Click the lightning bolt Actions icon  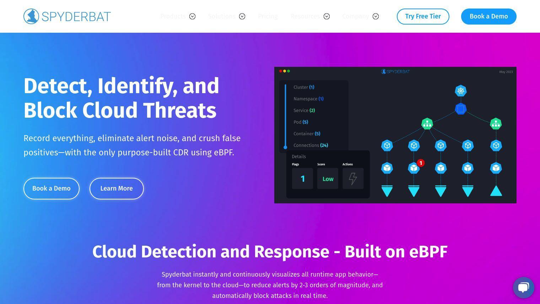[x=353, y=178]
